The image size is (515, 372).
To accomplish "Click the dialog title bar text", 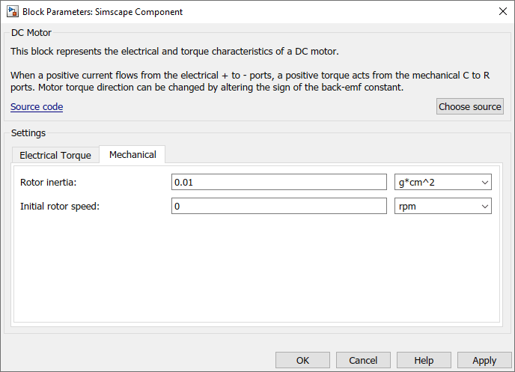I will point(103,12).
